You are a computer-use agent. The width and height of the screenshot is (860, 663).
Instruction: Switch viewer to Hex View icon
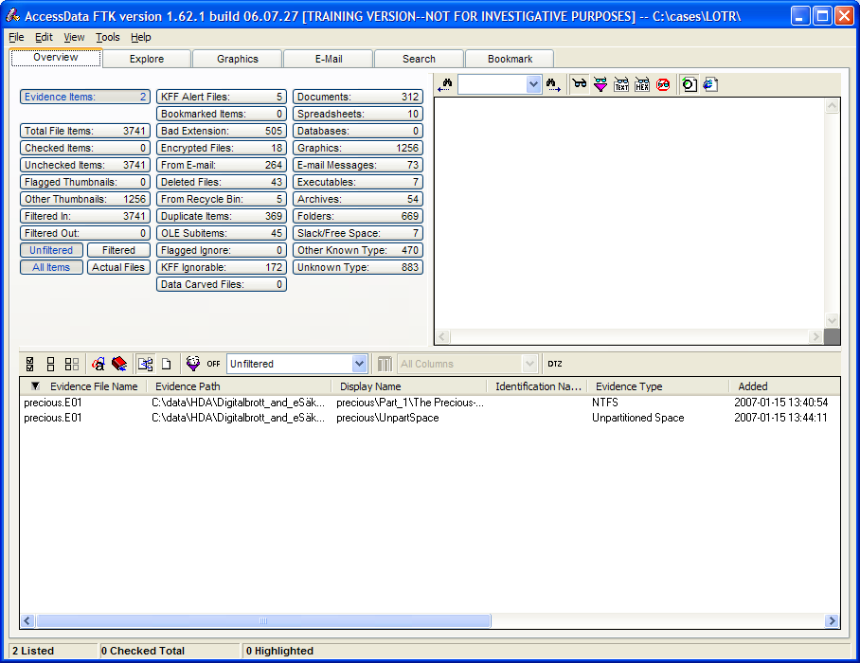tap(642, 84)
